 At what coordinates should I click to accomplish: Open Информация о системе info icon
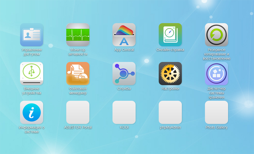32,112
